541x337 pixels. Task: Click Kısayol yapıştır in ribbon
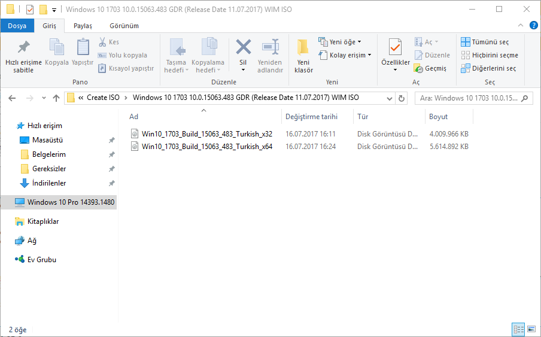(126, 68)
